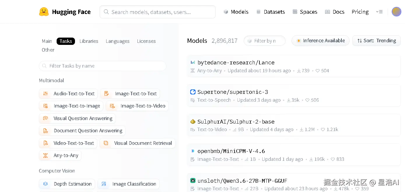Click Text-to-Video tag on Sulphur-2-base card

212,130
